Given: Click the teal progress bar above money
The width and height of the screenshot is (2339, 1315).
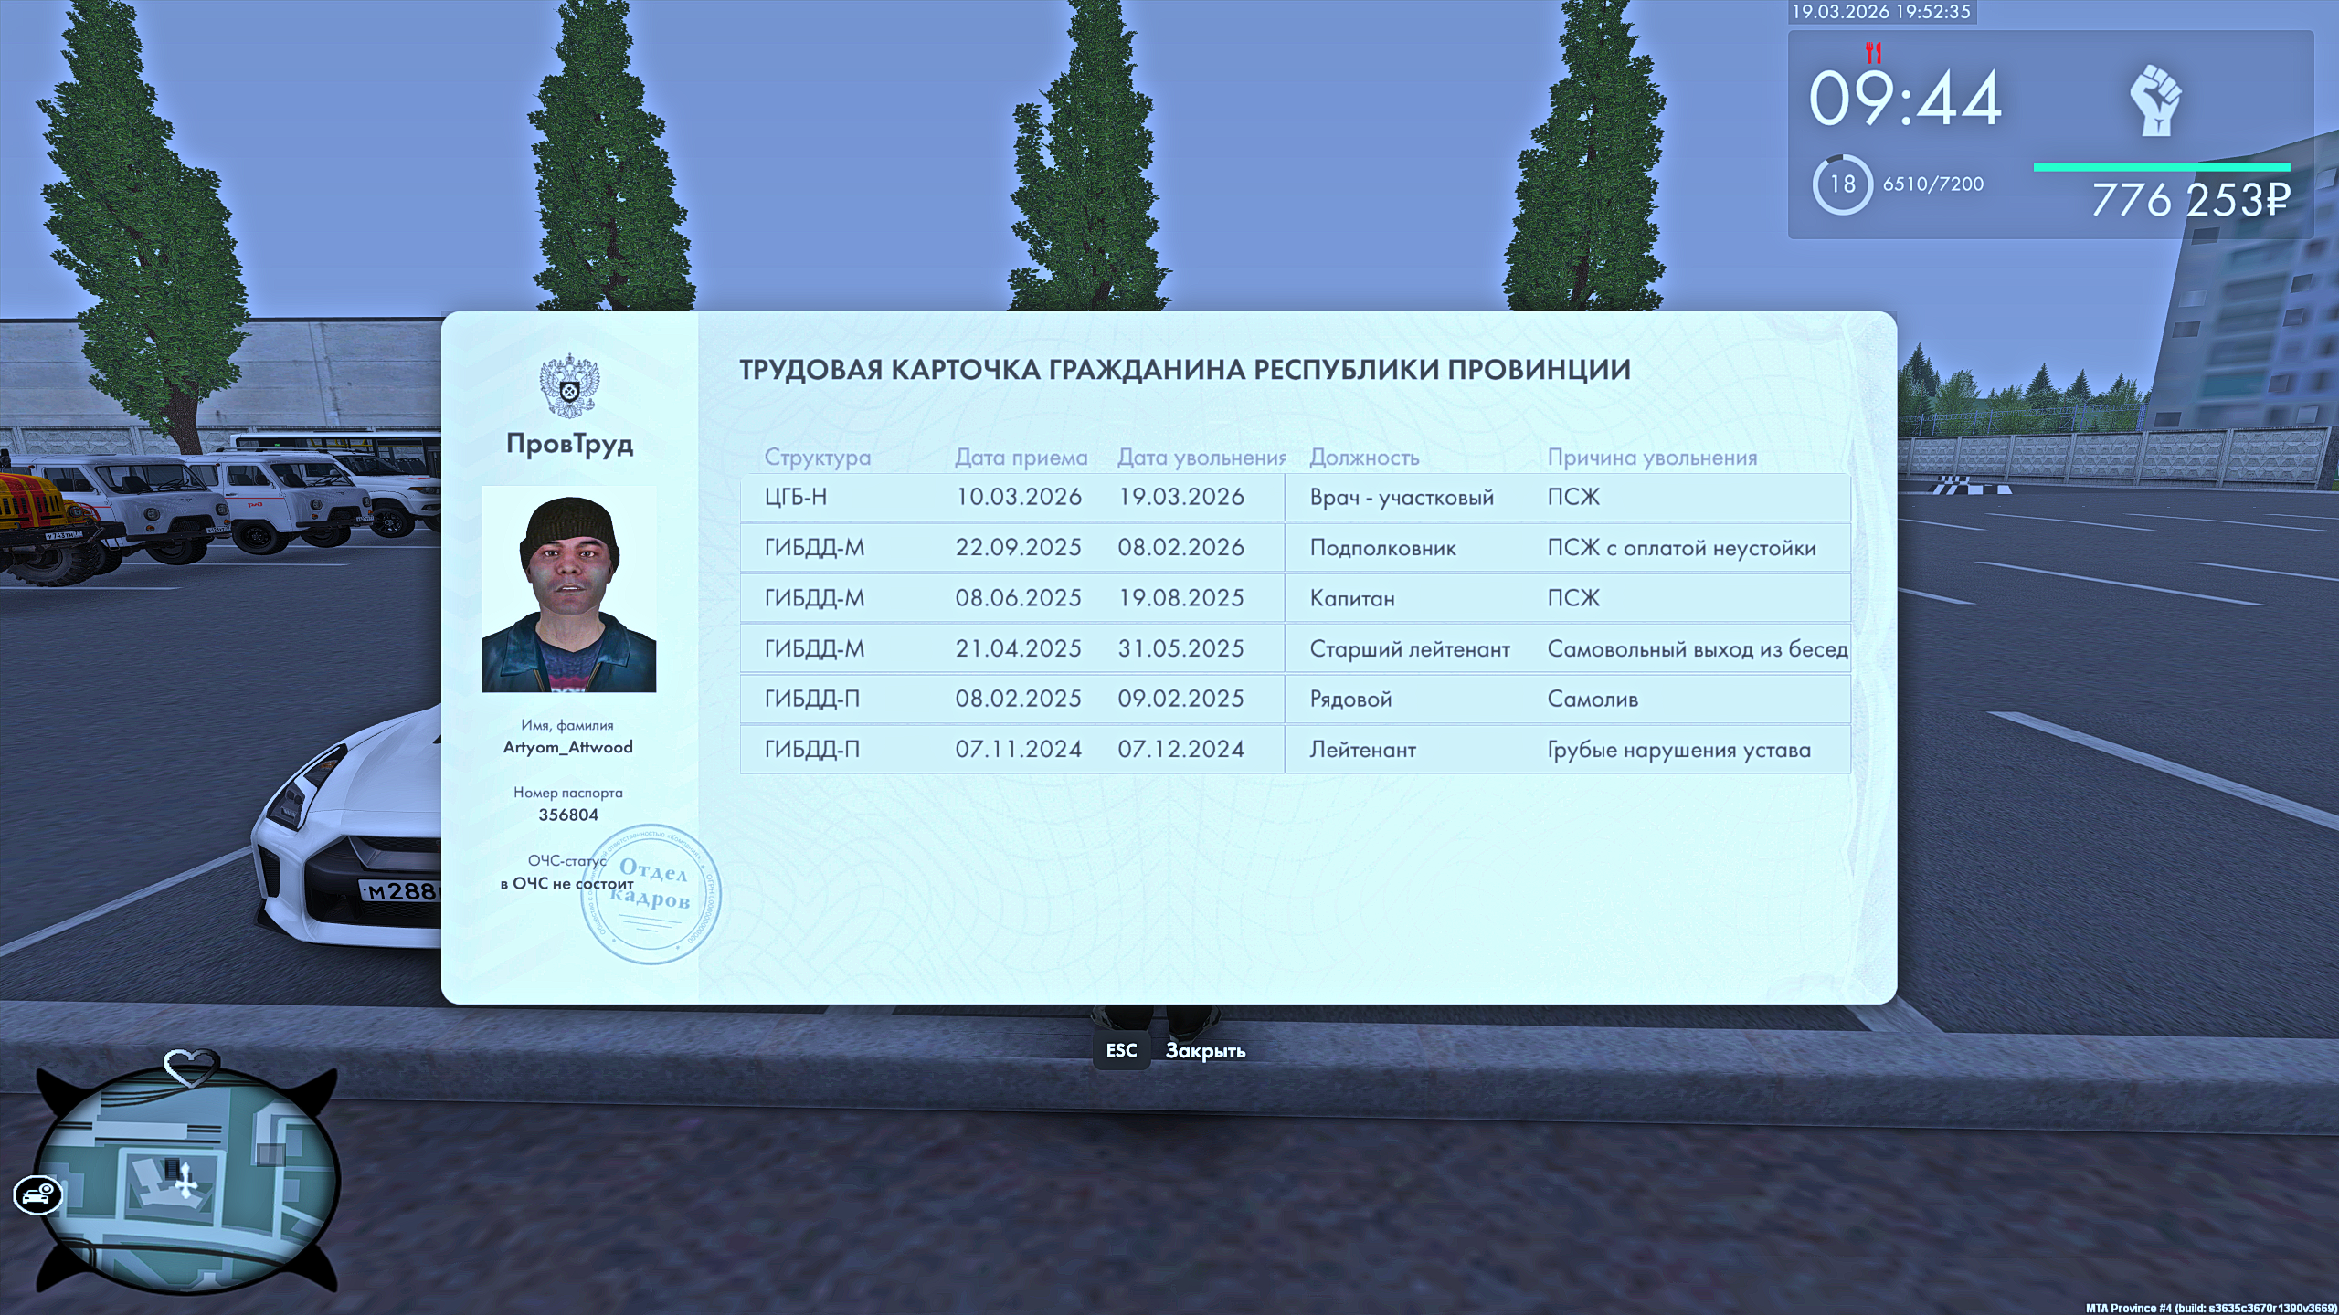Looking at the screenshot, I should (2161, 167).
